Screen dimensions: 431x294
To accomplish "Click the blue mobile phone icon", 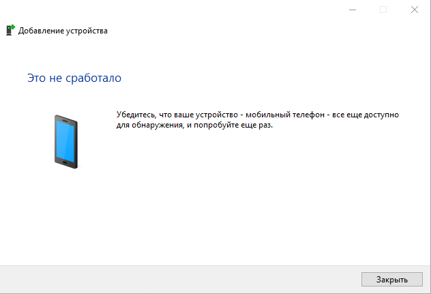I will click(x=66, y=142).
